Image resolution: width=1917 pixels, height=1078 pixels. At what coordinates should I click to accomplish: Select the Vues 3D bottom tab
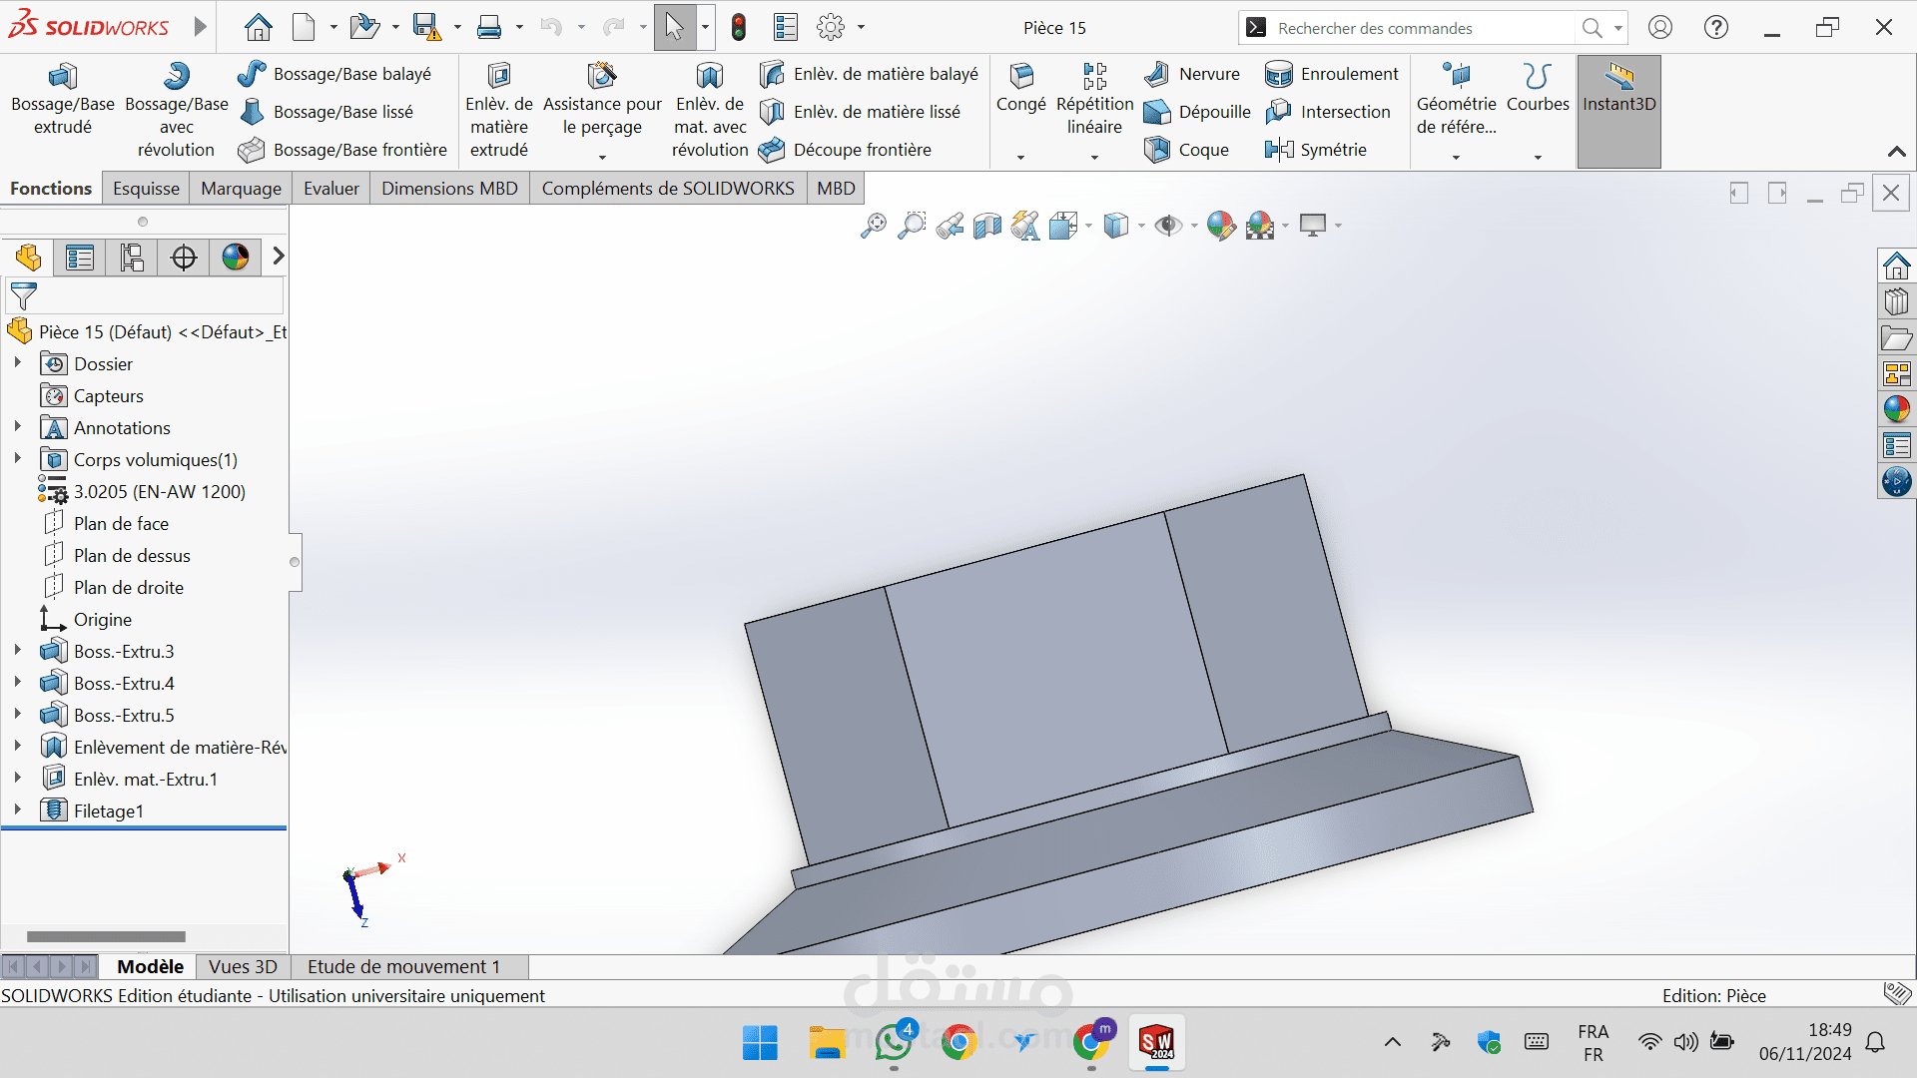(x=243, y=966)
